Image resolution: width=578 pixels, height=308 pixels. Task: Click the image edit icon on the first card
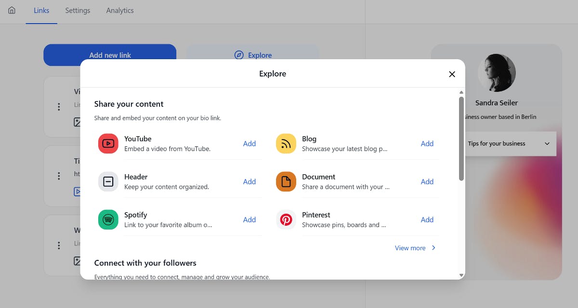77,122
